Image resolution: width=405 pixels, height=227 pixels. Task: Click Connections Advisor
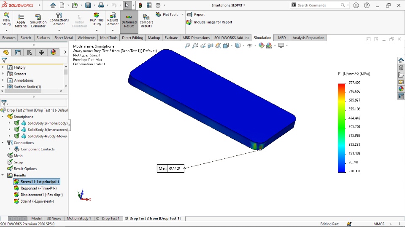point(59,19)
